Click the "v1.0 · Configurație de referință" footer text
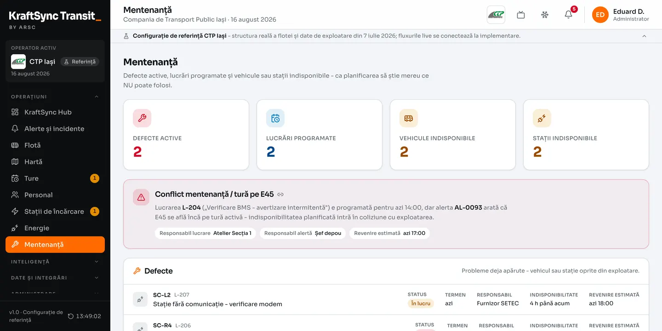The image size is (662, 331). (x=36, y=316)
